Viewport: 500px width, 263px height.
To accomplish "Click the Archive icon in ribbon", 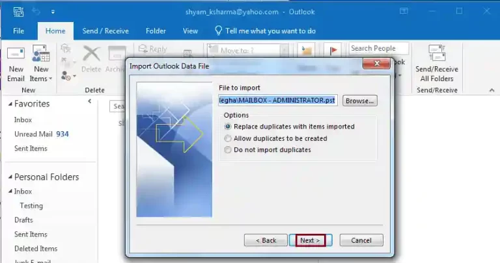I will (117, 53).
